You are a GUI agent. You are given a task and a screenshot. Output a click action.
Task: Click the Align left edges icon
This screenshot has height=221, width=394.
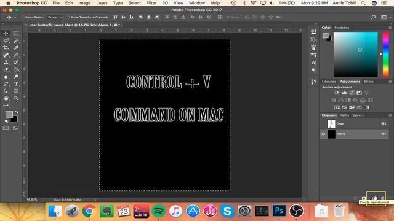(141, 17)
